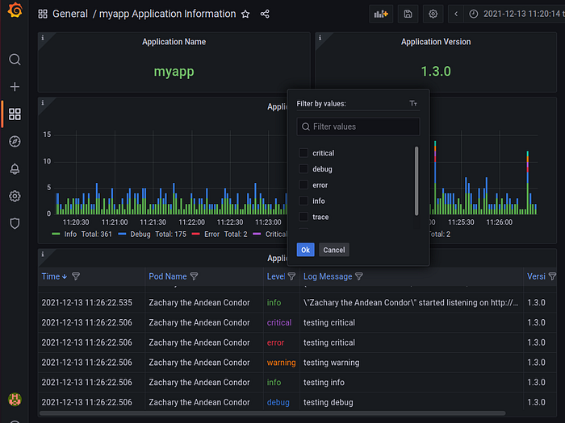Toggle match case icon in filter popup
The width and height of the screenshot is (565, 423).
[x=413, y=104]
